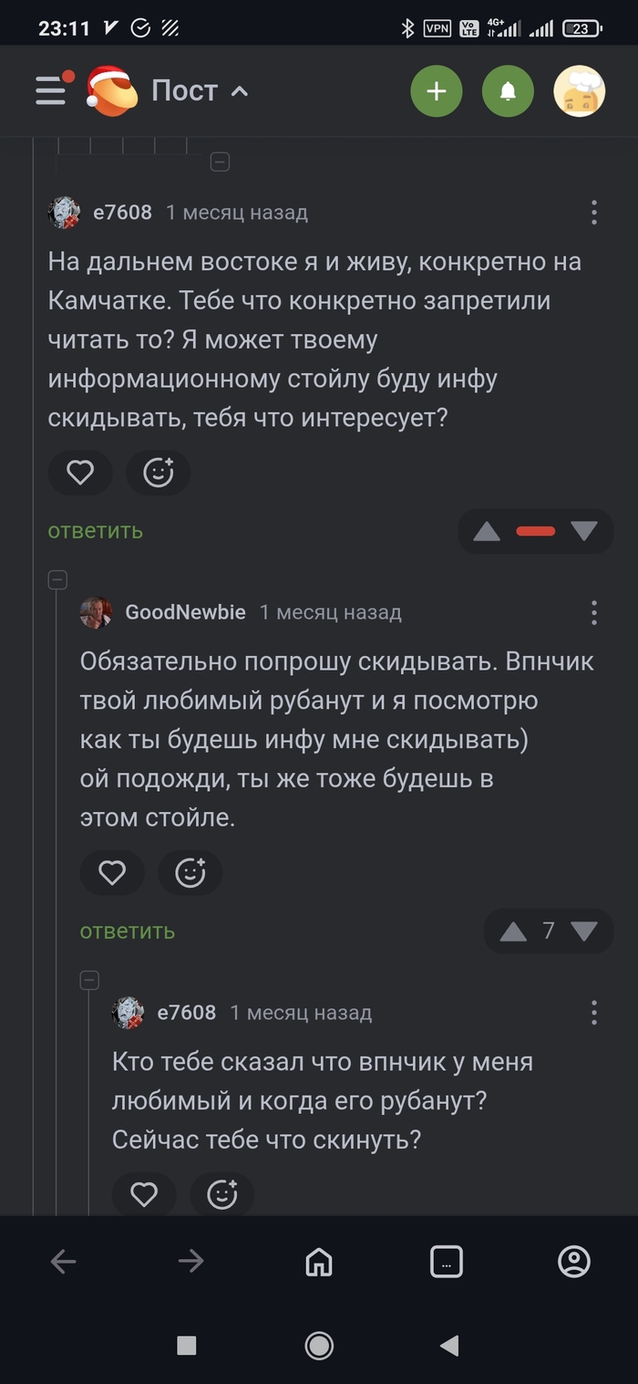Open three-dot menu on GoodNewbie comment
Screen dimensions: 638x1384
coord(593,612)
